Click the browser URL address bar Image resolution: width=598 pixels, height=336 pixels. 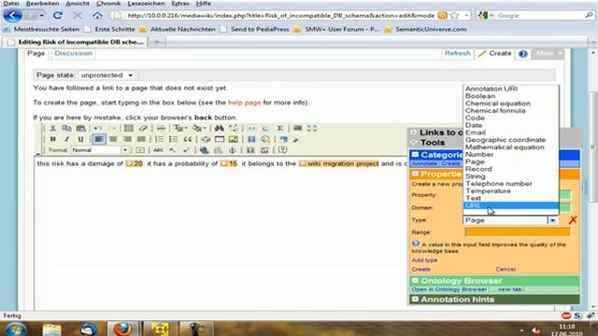(280, 16)
